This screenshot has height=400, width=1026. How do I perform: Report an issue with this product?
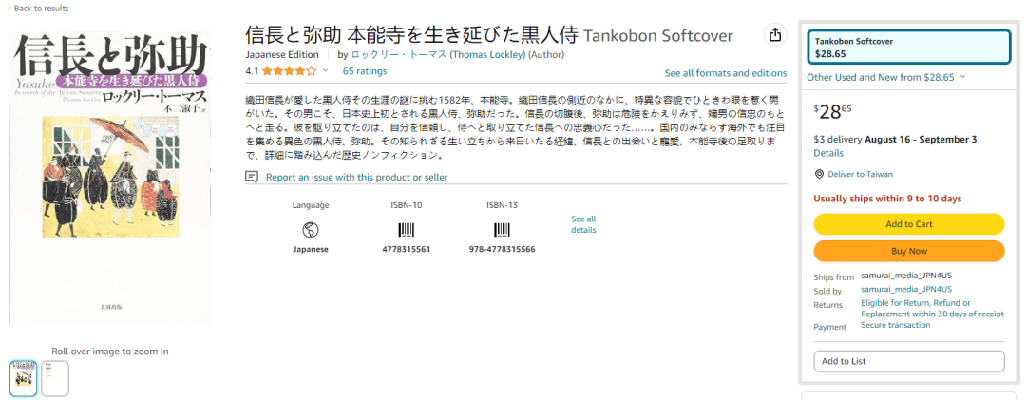tap(356, 177)
